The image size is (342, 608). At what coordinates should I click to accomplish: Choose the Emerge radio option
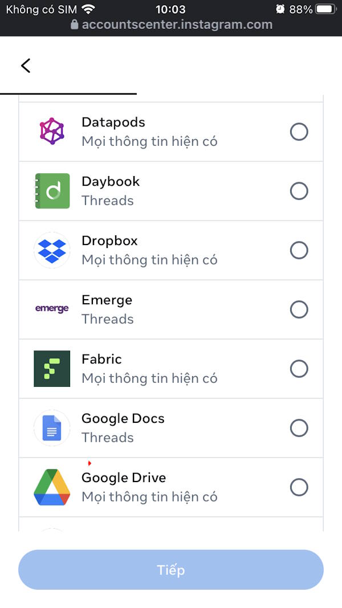tap(299, 309)
